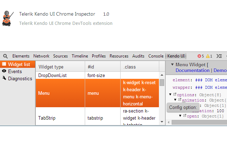Click the Widget list icon in sidebar

(4, 64)
